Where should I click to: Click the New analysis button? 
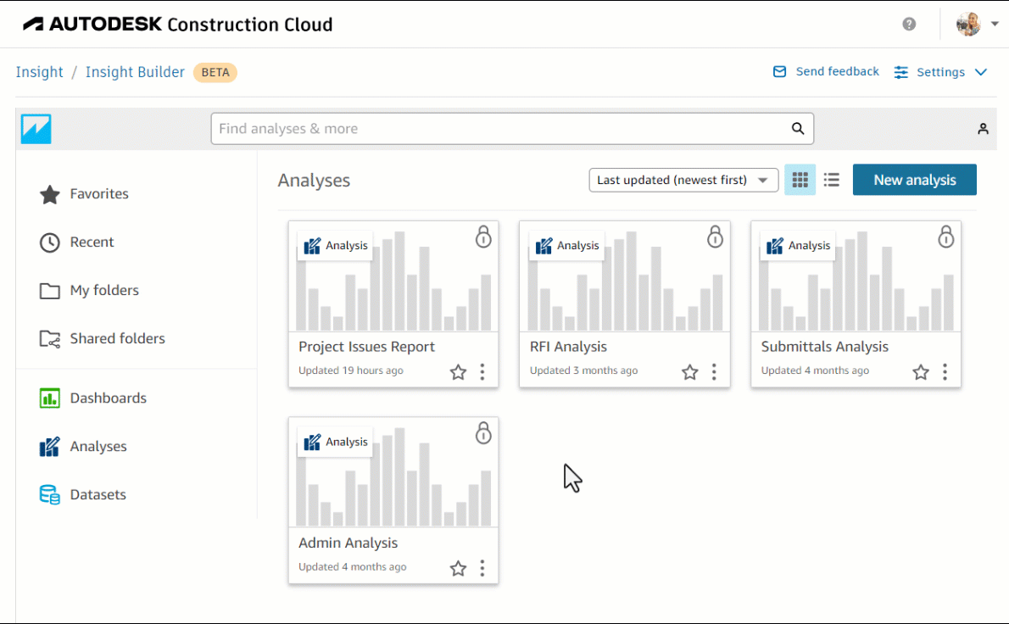coord(914,180)
